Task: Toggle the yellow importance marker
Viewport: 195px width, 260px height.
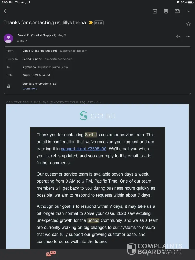Action: click(x=90, y=23)
